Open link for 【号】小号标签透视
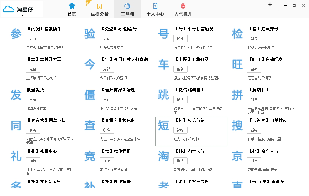The image size is (309, 196). point(180,39)
